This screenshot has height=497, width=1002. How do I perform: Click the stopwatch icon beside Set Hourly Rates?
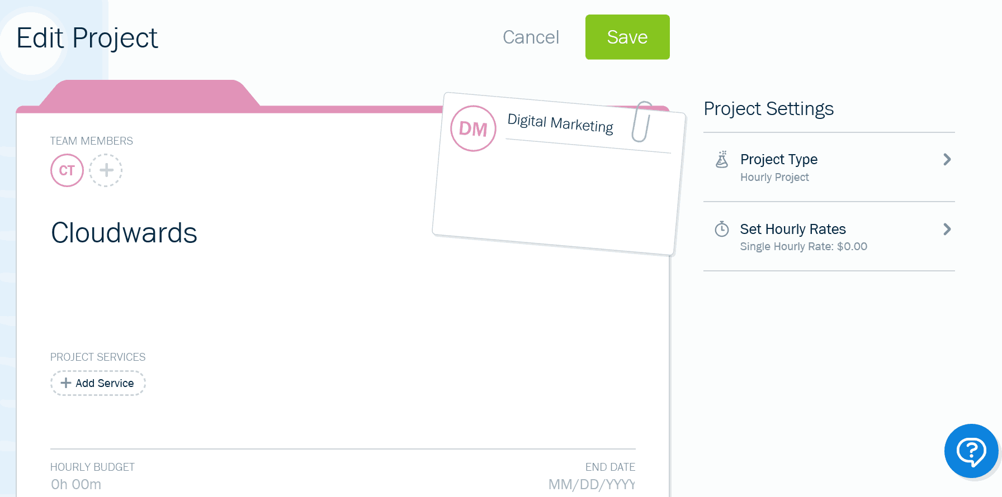click(722, 229)
